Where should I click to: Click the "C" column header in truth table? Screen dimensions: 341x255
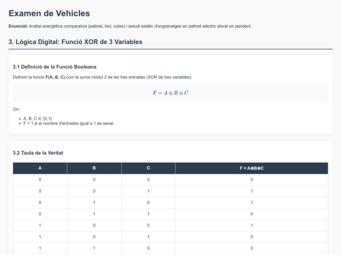[148, 168]
